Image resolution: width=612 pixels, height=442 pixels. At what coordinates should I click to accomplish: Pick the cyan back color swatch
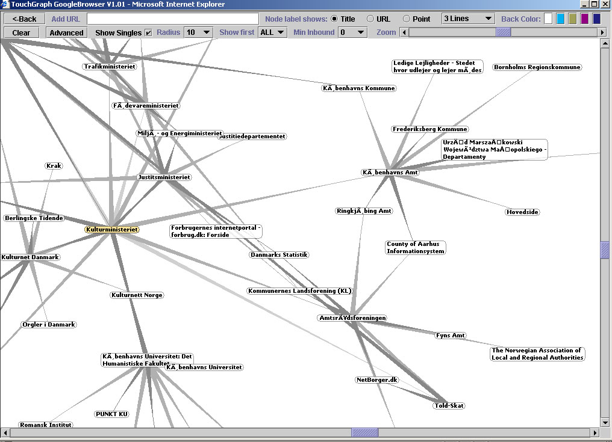click(x=560, y=19)
